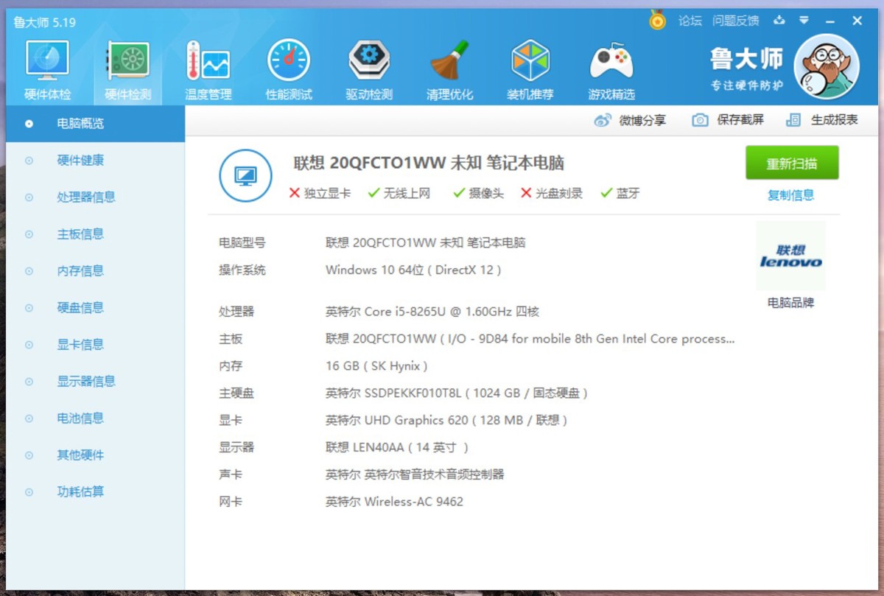Viewport: 884px width, 596px height.
Task: Launch the 性能测试 performance test module
Action: [x=289, y=71]
